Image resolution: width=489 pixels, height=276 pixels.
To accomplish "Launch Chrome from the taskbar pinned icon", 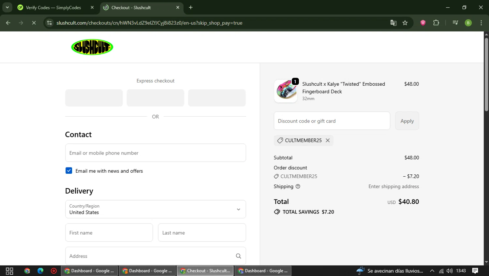I will pyautogui.click(x=27, y=271).
